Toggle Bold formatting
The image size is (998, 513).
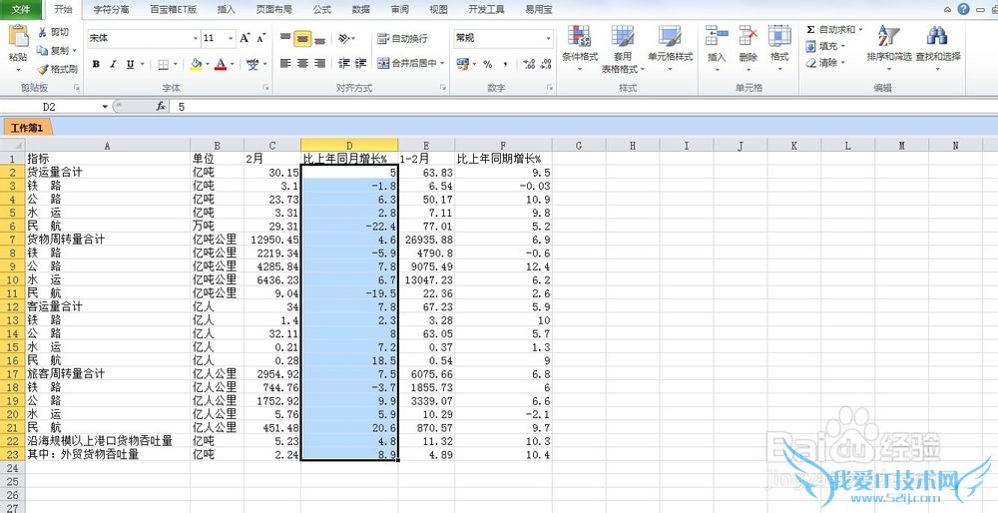(96, 64)
